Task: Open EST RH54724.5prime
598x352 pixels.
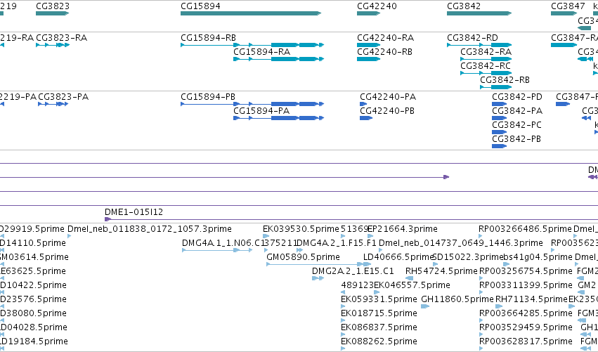Action: (x=409, y=278)
